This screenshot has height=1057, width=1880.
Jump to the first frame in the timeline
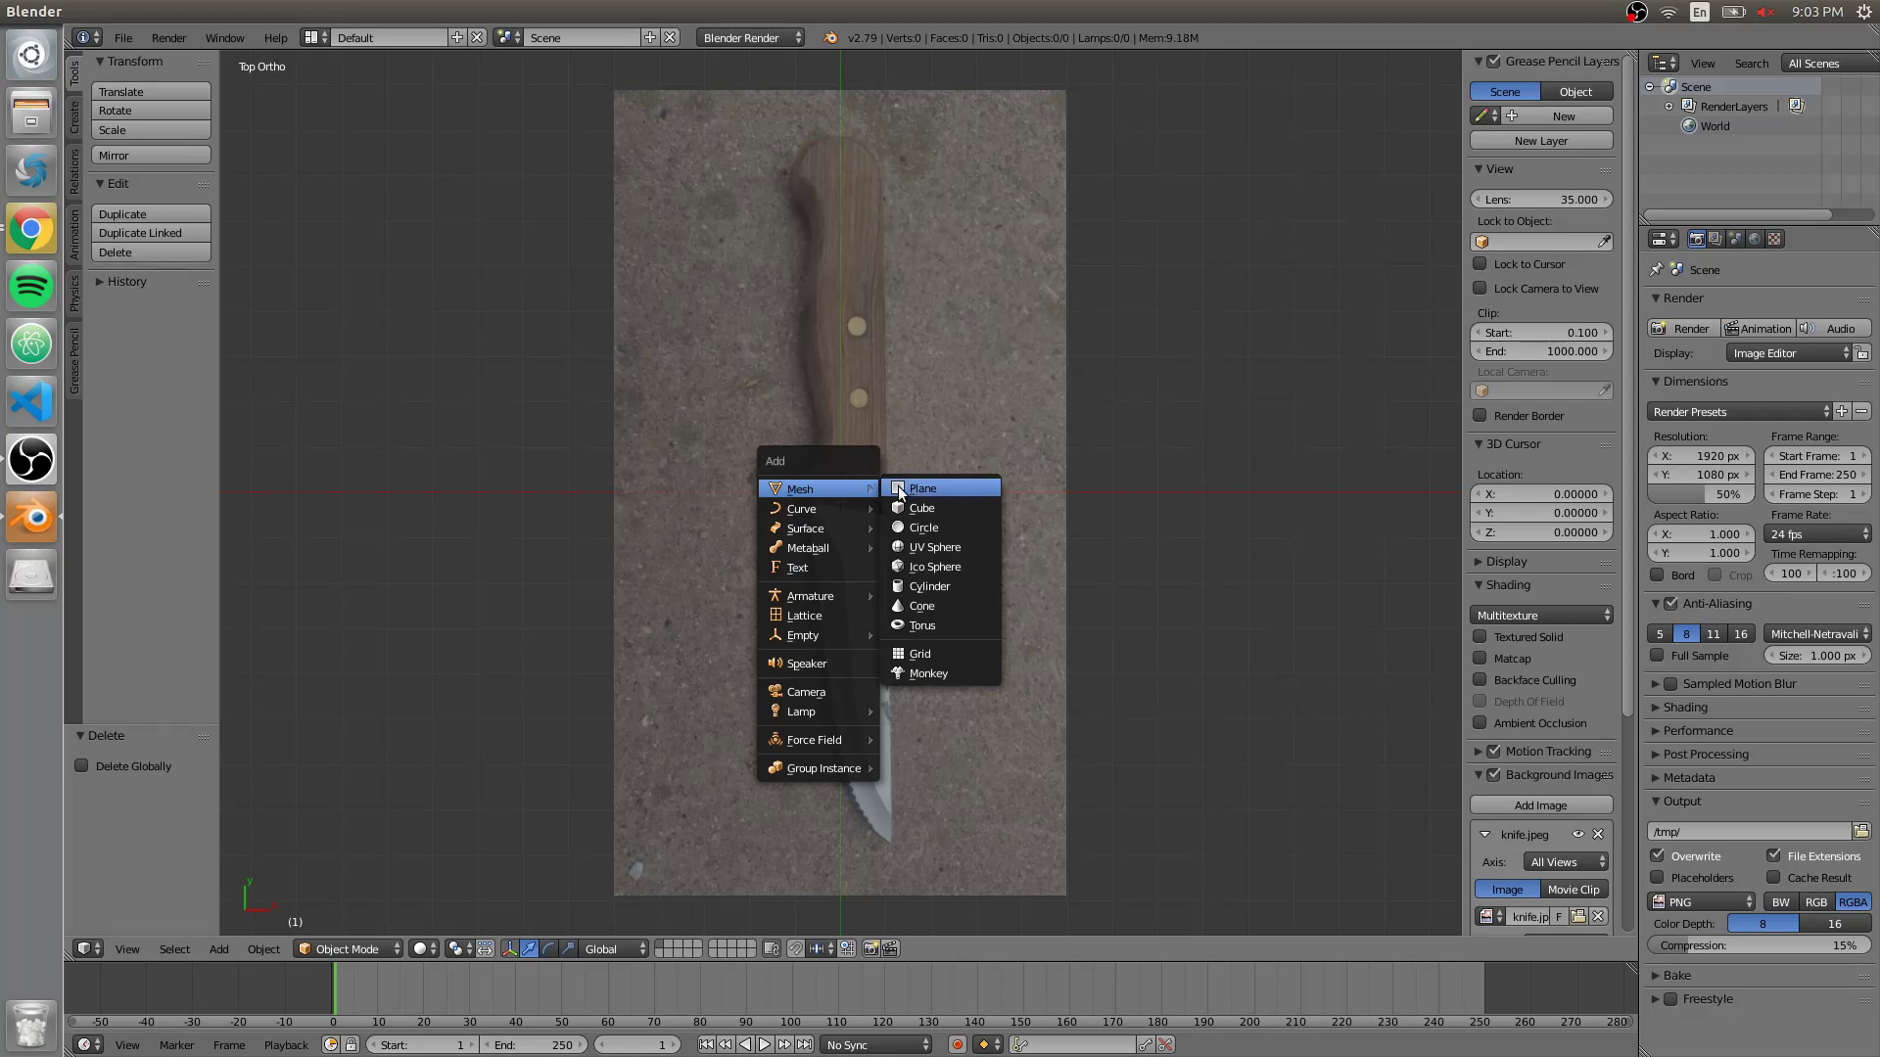point(706,1045)
